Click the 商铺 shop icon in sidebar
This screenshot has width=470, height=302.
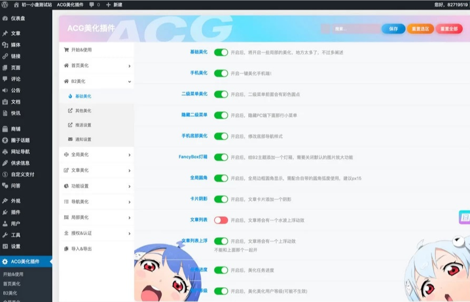[5, 129]
